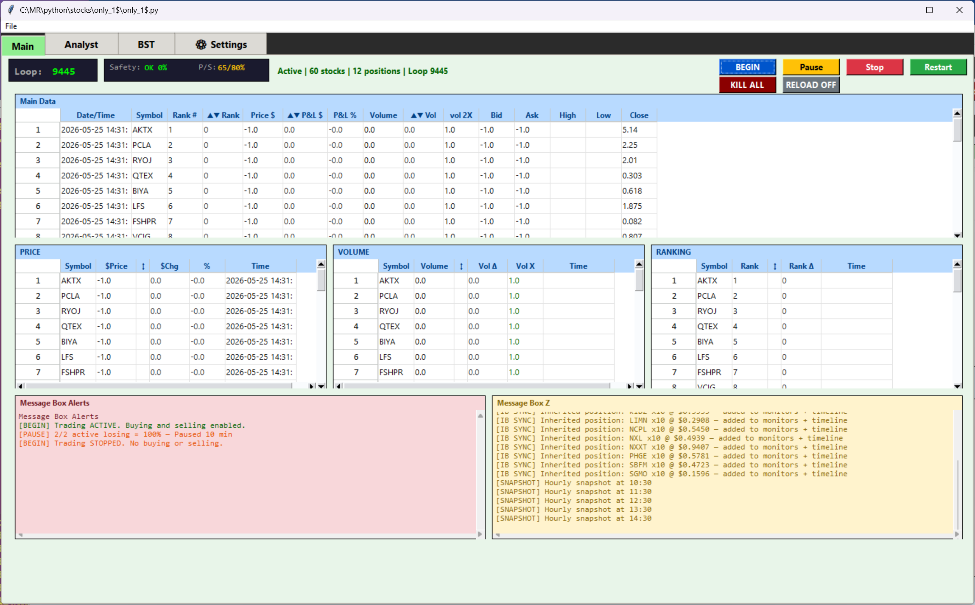Sort Main Data by Symbol column
Viewport: 975px width, 605px height.
(149, 115)
